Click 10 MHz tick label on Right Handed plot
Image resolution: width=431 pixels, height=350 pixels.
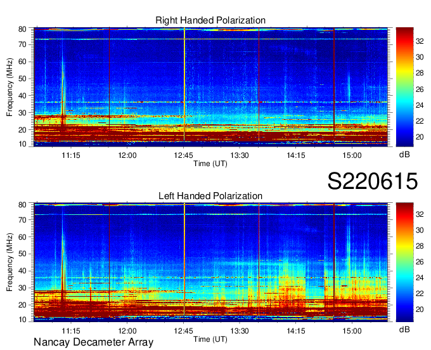[x=22, y=144]
